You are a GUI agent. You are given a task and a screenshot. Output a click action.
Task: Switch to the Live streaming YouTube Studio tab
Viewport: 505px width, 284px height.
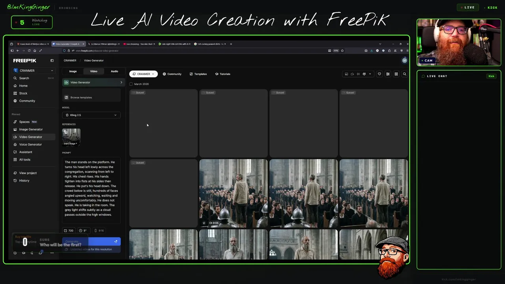click(x=140, y=44)
